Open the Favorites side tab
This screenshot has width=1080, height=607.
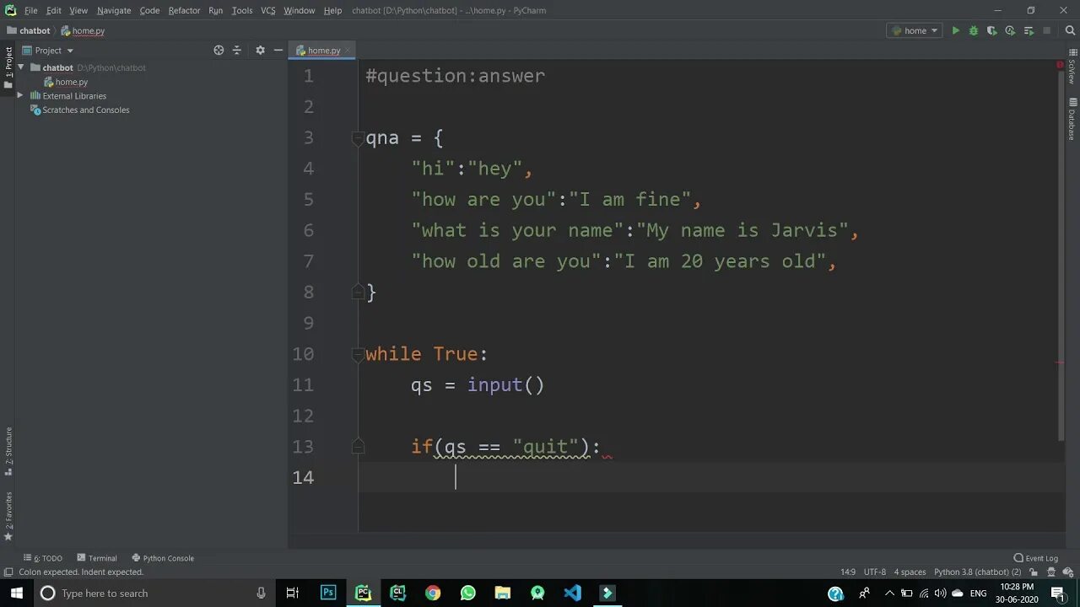click(8, 516)
